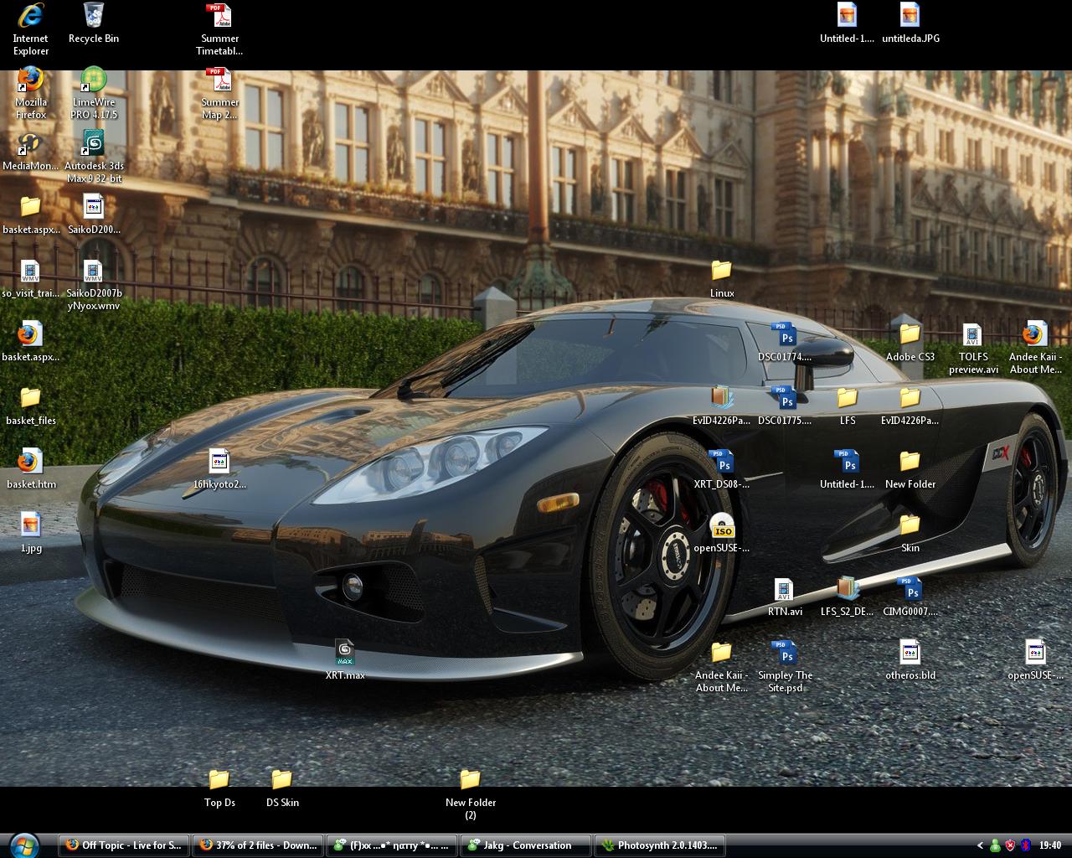Select the so_visit_trai... video file
Image resolution: width=1072 pixels, height=858 pixels.
point(31,270)
